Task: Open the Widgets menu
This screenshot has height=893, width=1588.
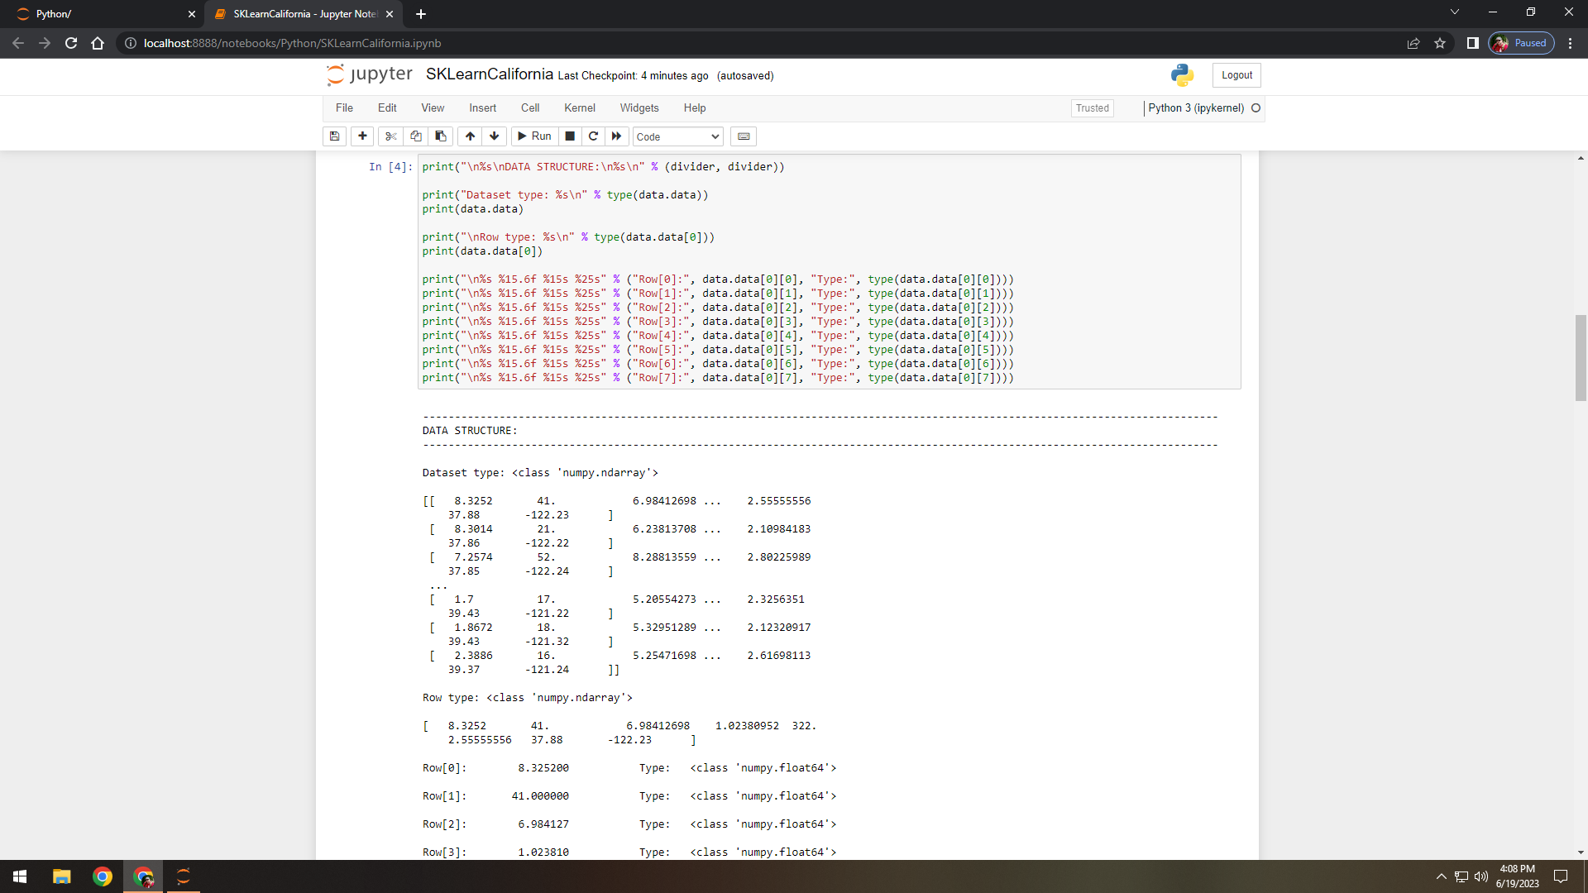Action: 639,108
